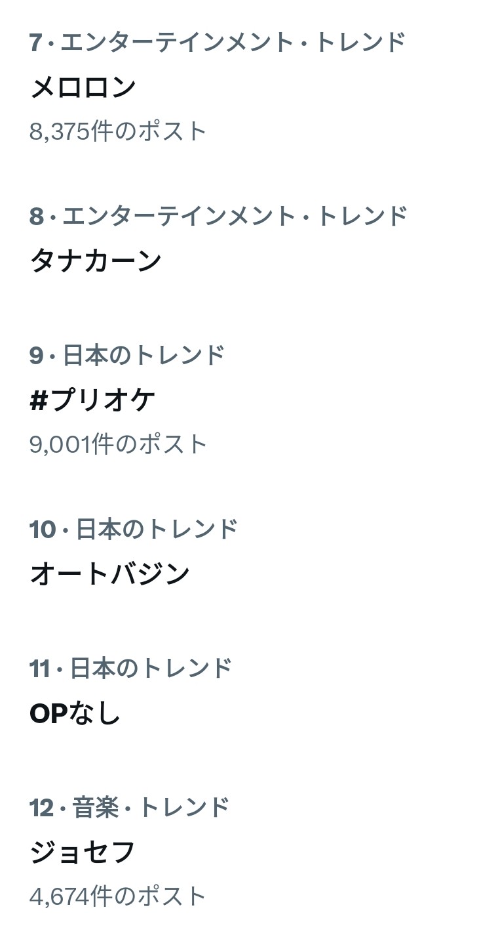Click the rank number 11
Viewport: 498px width, 939px height.
pos(39,668)
